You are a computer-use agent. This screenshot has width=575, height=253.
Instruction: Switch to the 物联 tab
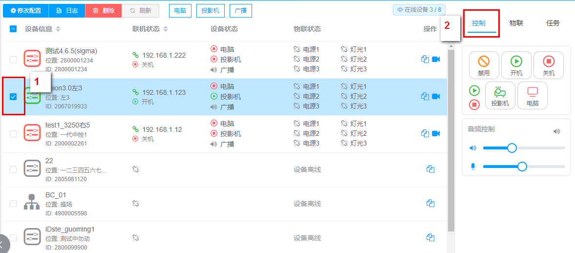516,23
